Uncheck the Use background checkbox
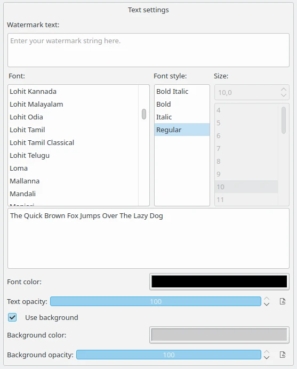297x369 pixels. point(12,317)
